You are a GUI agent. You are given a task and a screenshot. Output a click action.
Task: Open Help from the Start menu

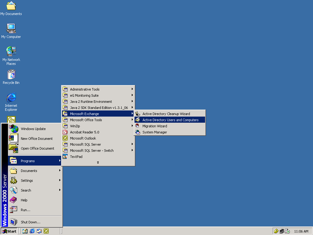[x=35, y=200]
